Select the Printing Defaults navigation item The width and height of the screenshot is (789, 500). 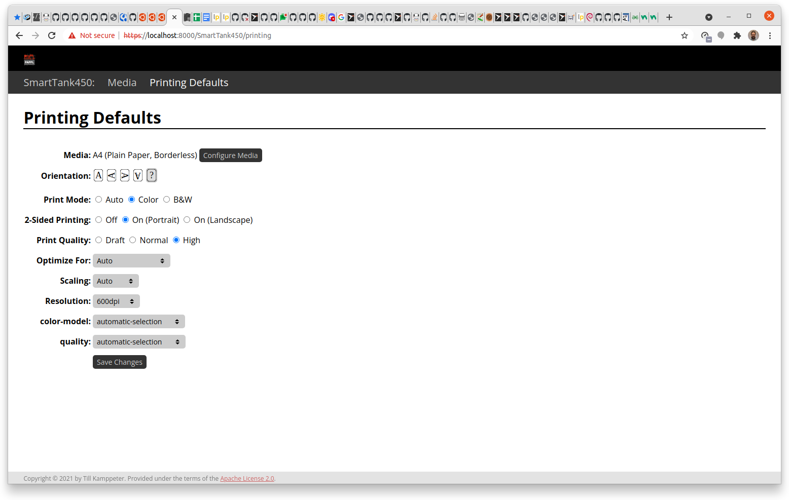(189, 82)
